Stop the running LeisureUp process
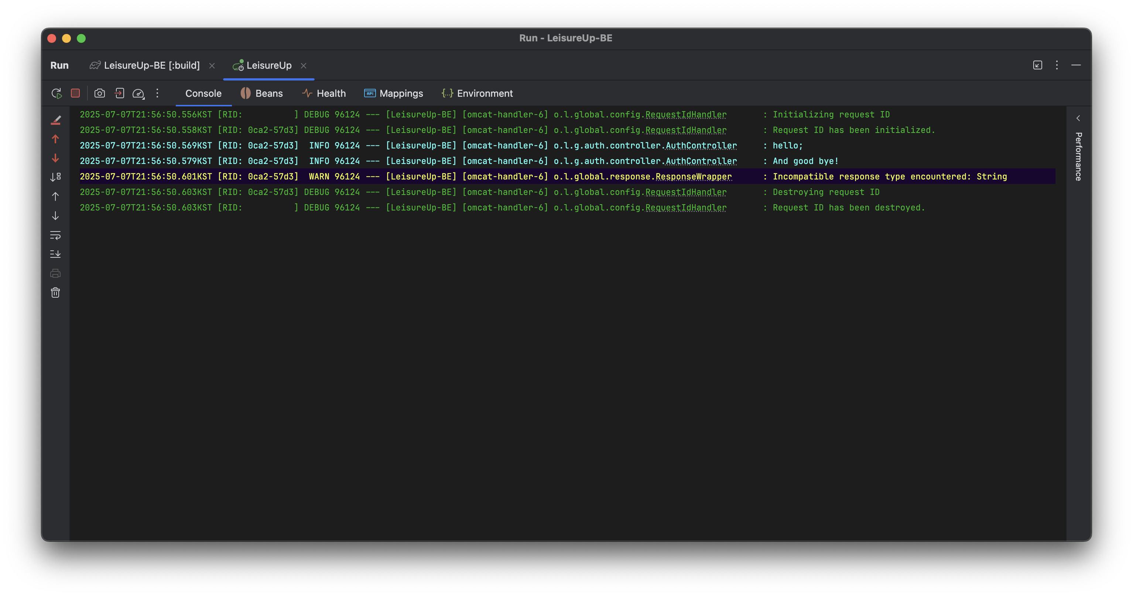The height and width of the screenshot is (596, 1133). 75,93
